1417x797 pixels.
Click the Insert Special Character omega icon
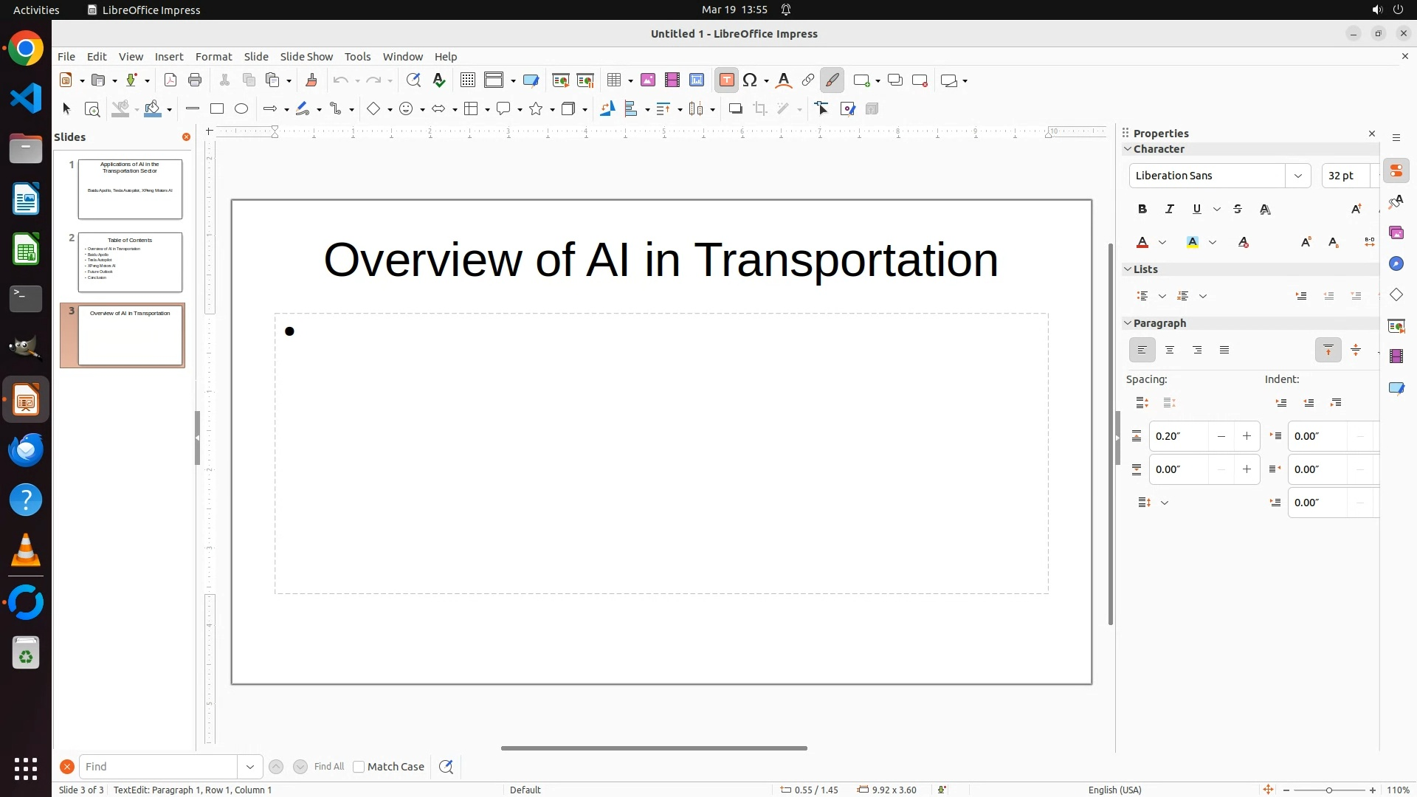click(751, 80)
